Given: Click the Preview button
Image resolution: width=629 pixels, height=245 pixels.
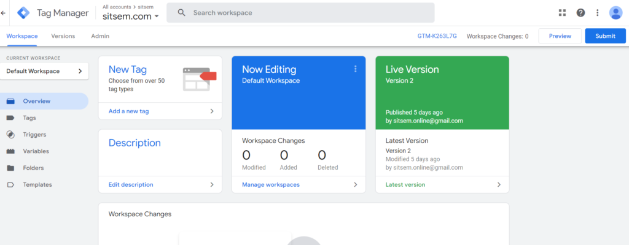Looking at the screenshot, I should 560,36.
